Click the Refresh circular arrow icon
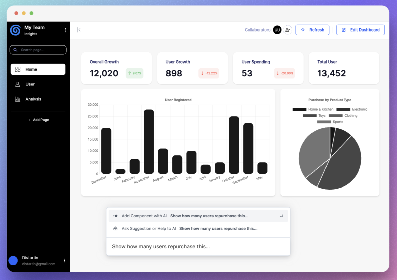 click(x=303, y=30)
